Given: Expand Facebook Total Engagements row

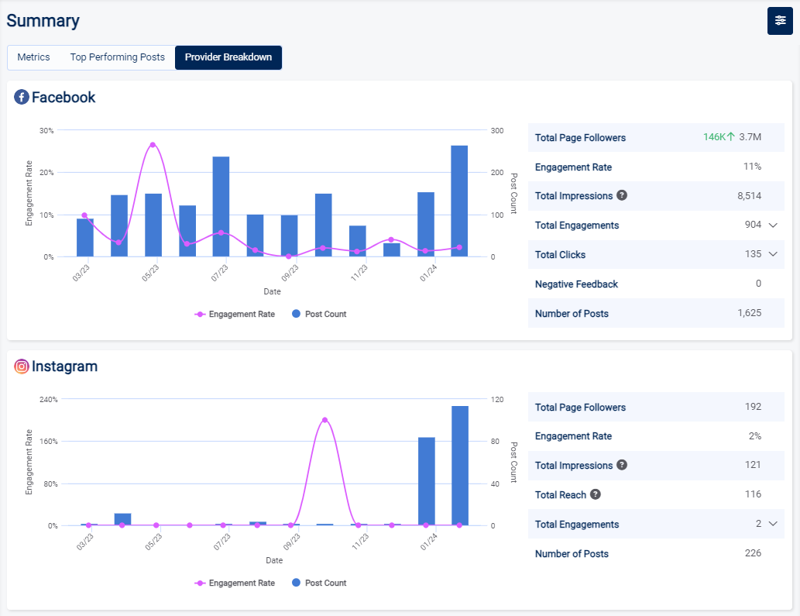Looking at the screenshot, I should click(772, 225).
